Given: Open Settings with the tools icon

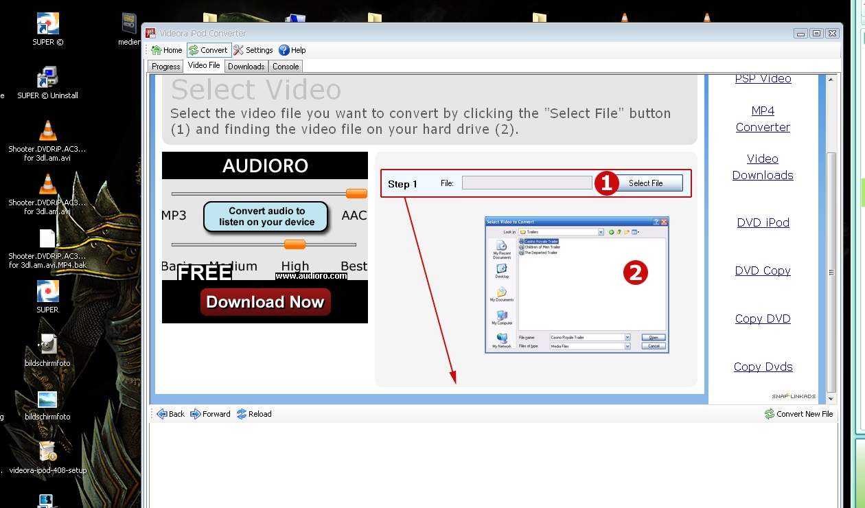Looking at the screenshot, I should tap(253, 50).
